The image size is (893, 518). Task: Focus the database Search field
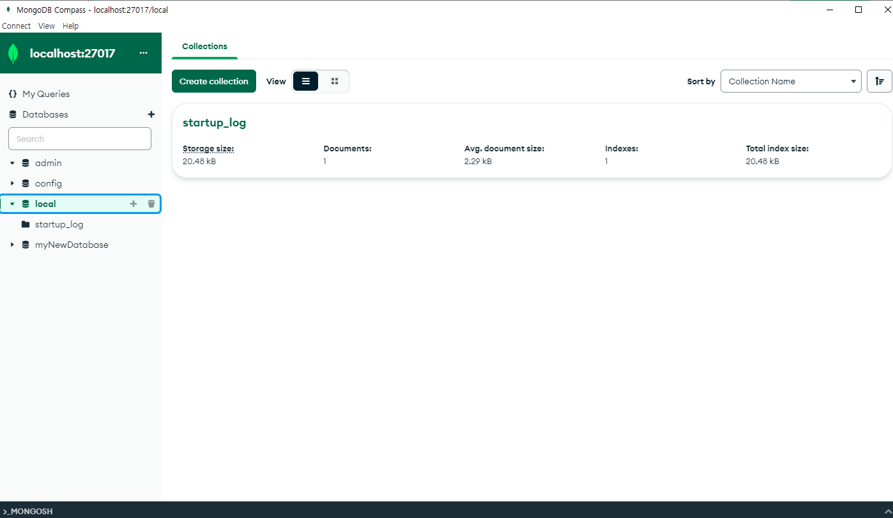(x=80, y=139)
